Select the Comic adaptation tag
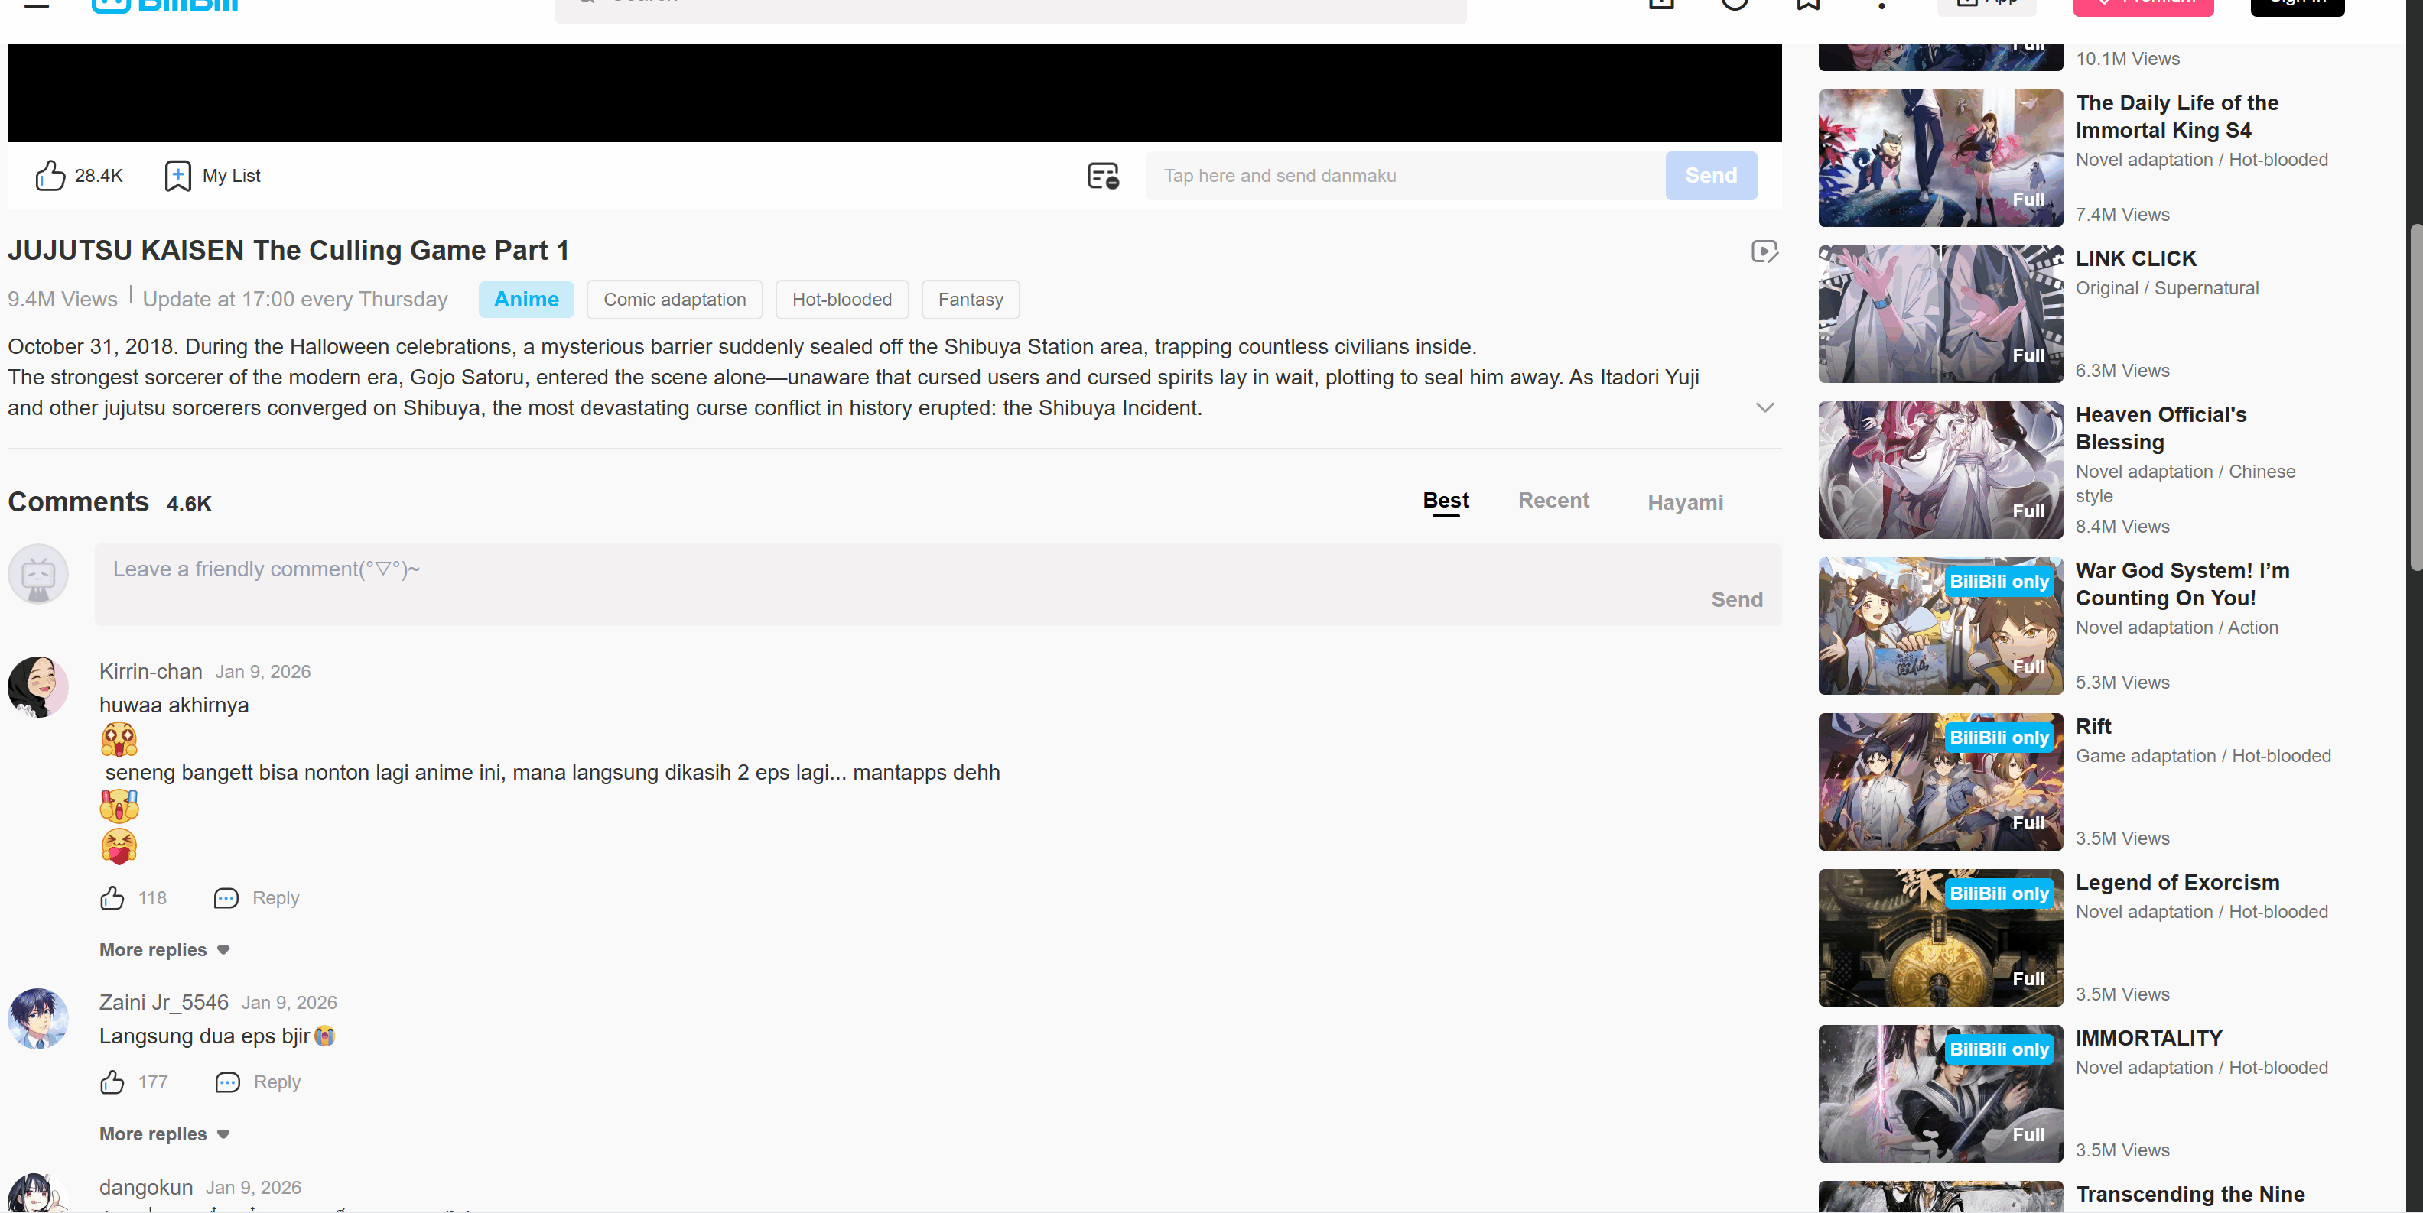 675,299
